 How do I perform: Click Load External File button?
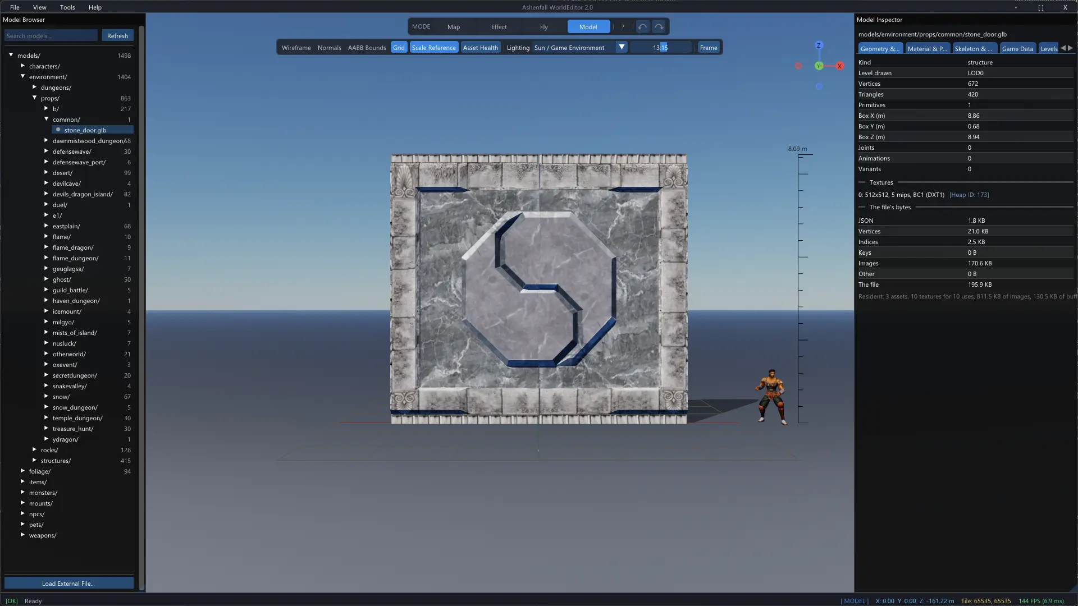(x=68, y=584)
